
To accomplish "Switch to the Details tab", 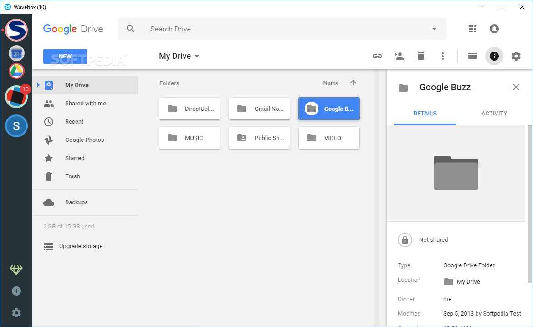I will pos(425,114).
